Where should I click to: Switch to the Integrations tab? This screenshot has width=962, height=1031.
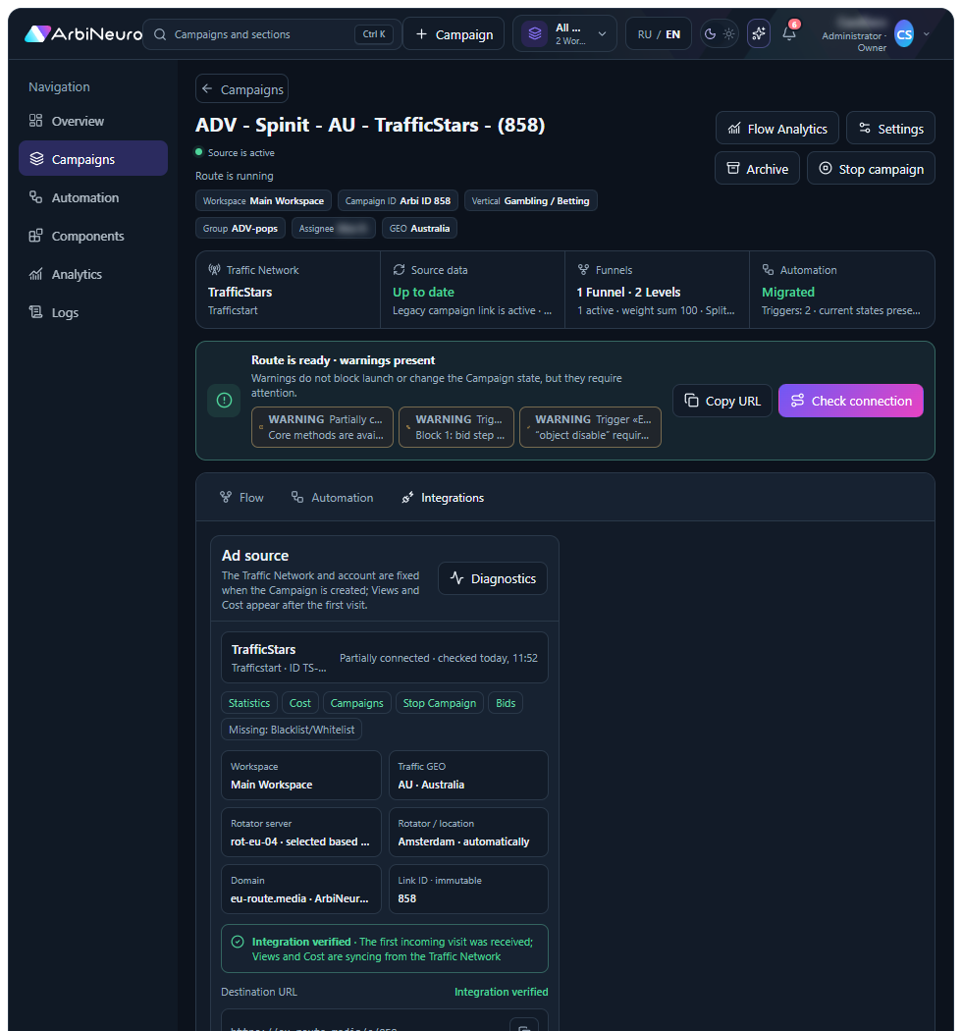coord(443,498)
